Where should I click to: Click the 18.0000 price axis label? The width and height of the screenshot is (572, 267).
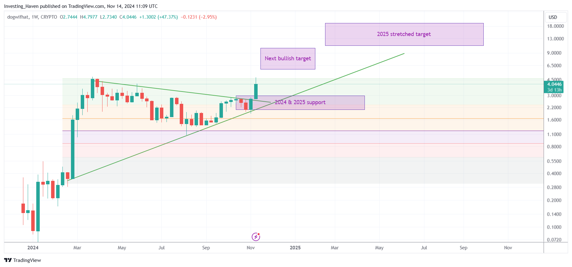click(x=555, y=26)
